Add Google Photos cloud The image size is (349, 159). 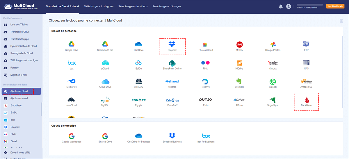pyautogui.click(x=273, y=44)
